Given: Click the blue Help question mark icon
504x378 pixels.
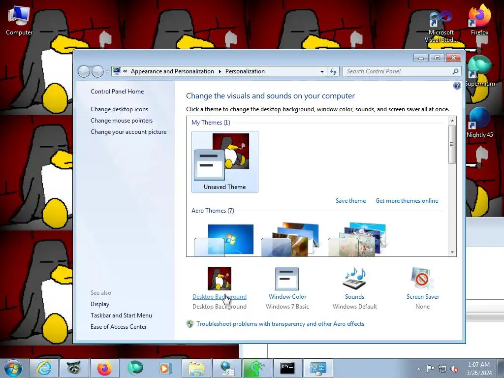Looking at the screenshot, I should (x=457, y=86).
